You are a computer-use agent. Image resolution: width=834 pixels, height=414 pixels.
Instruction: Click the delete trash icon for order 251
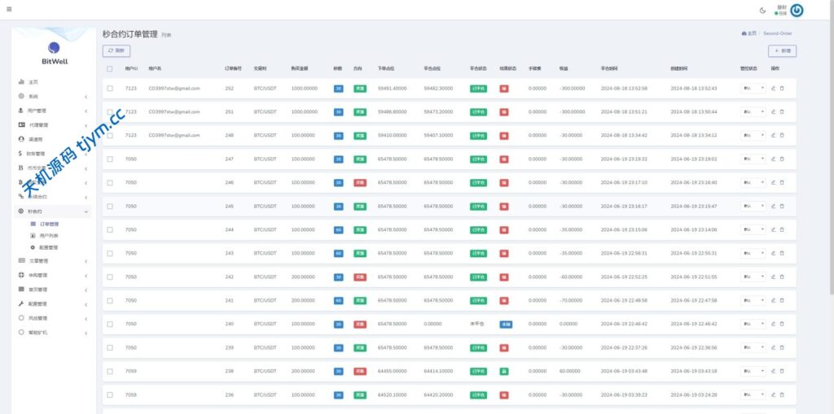(x=782, y=111)
